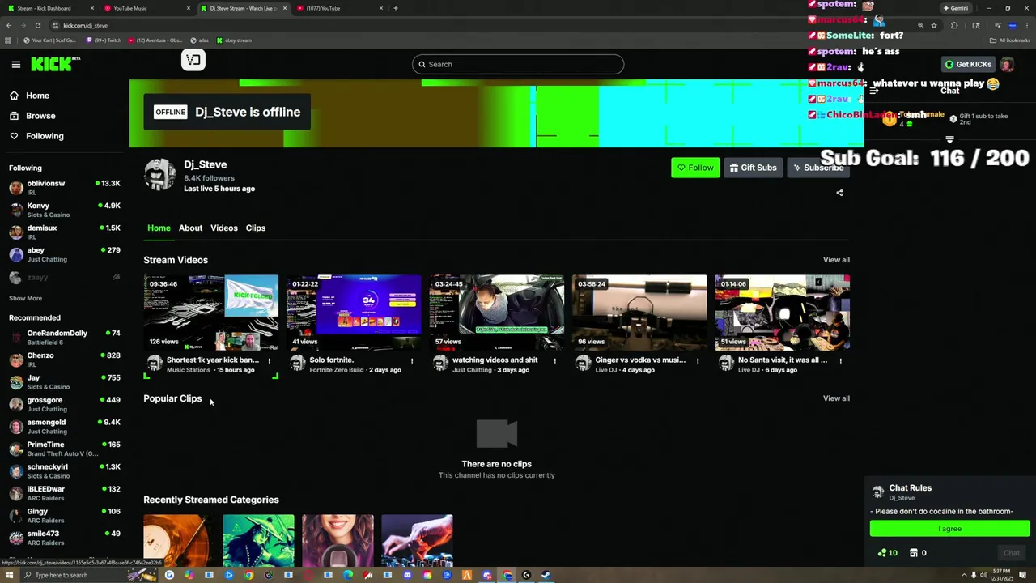Bookmark this page with star icon

[x=934, y=25]
